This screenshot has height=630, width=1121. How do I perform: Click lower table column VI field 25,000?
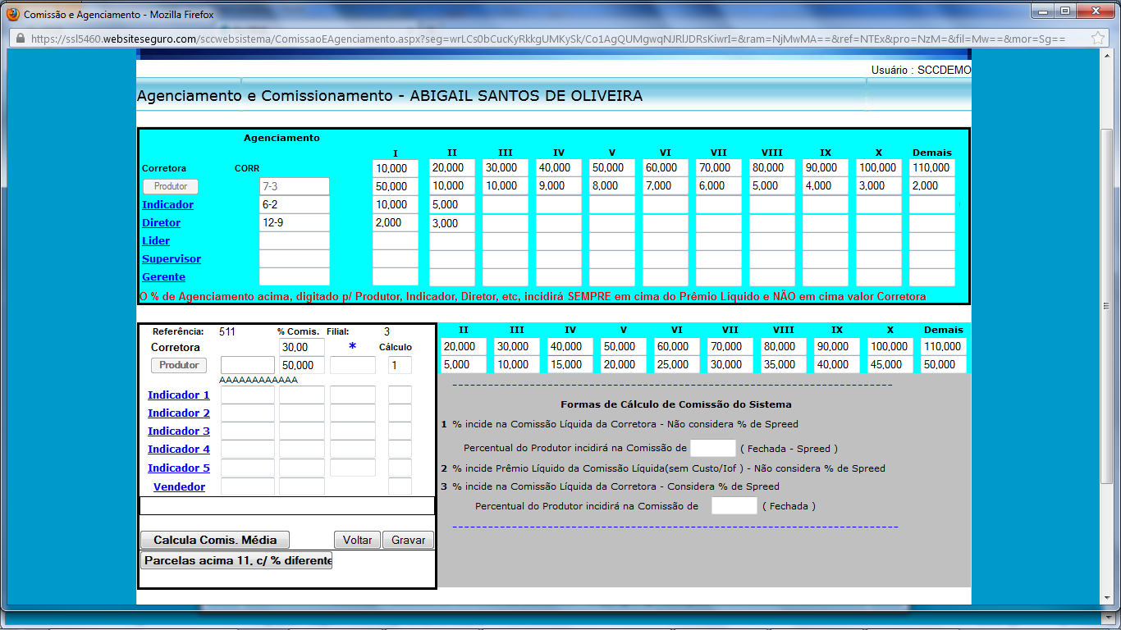[x=678, y=365]
